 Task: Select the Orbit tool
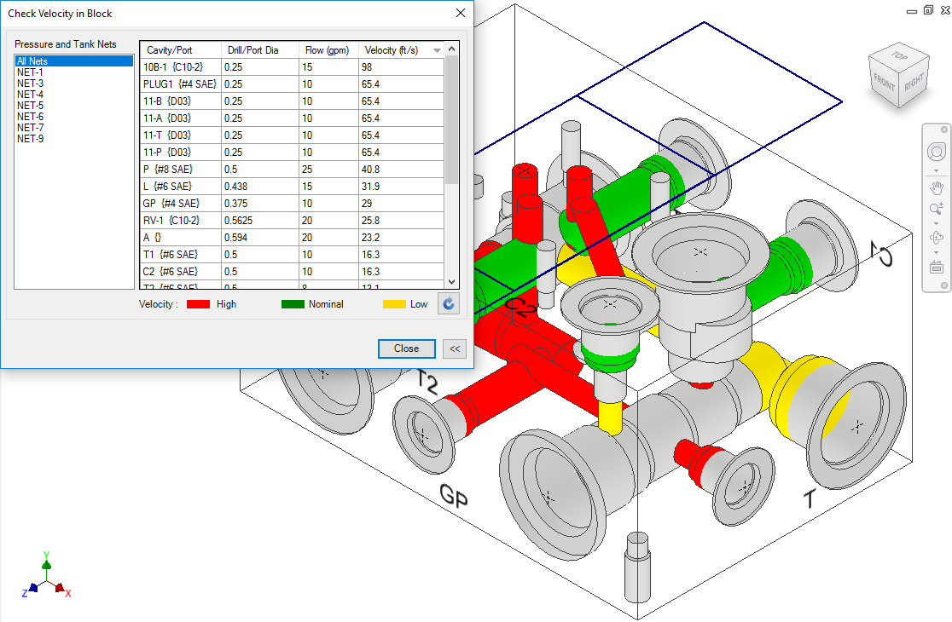(x=937, y=238)
